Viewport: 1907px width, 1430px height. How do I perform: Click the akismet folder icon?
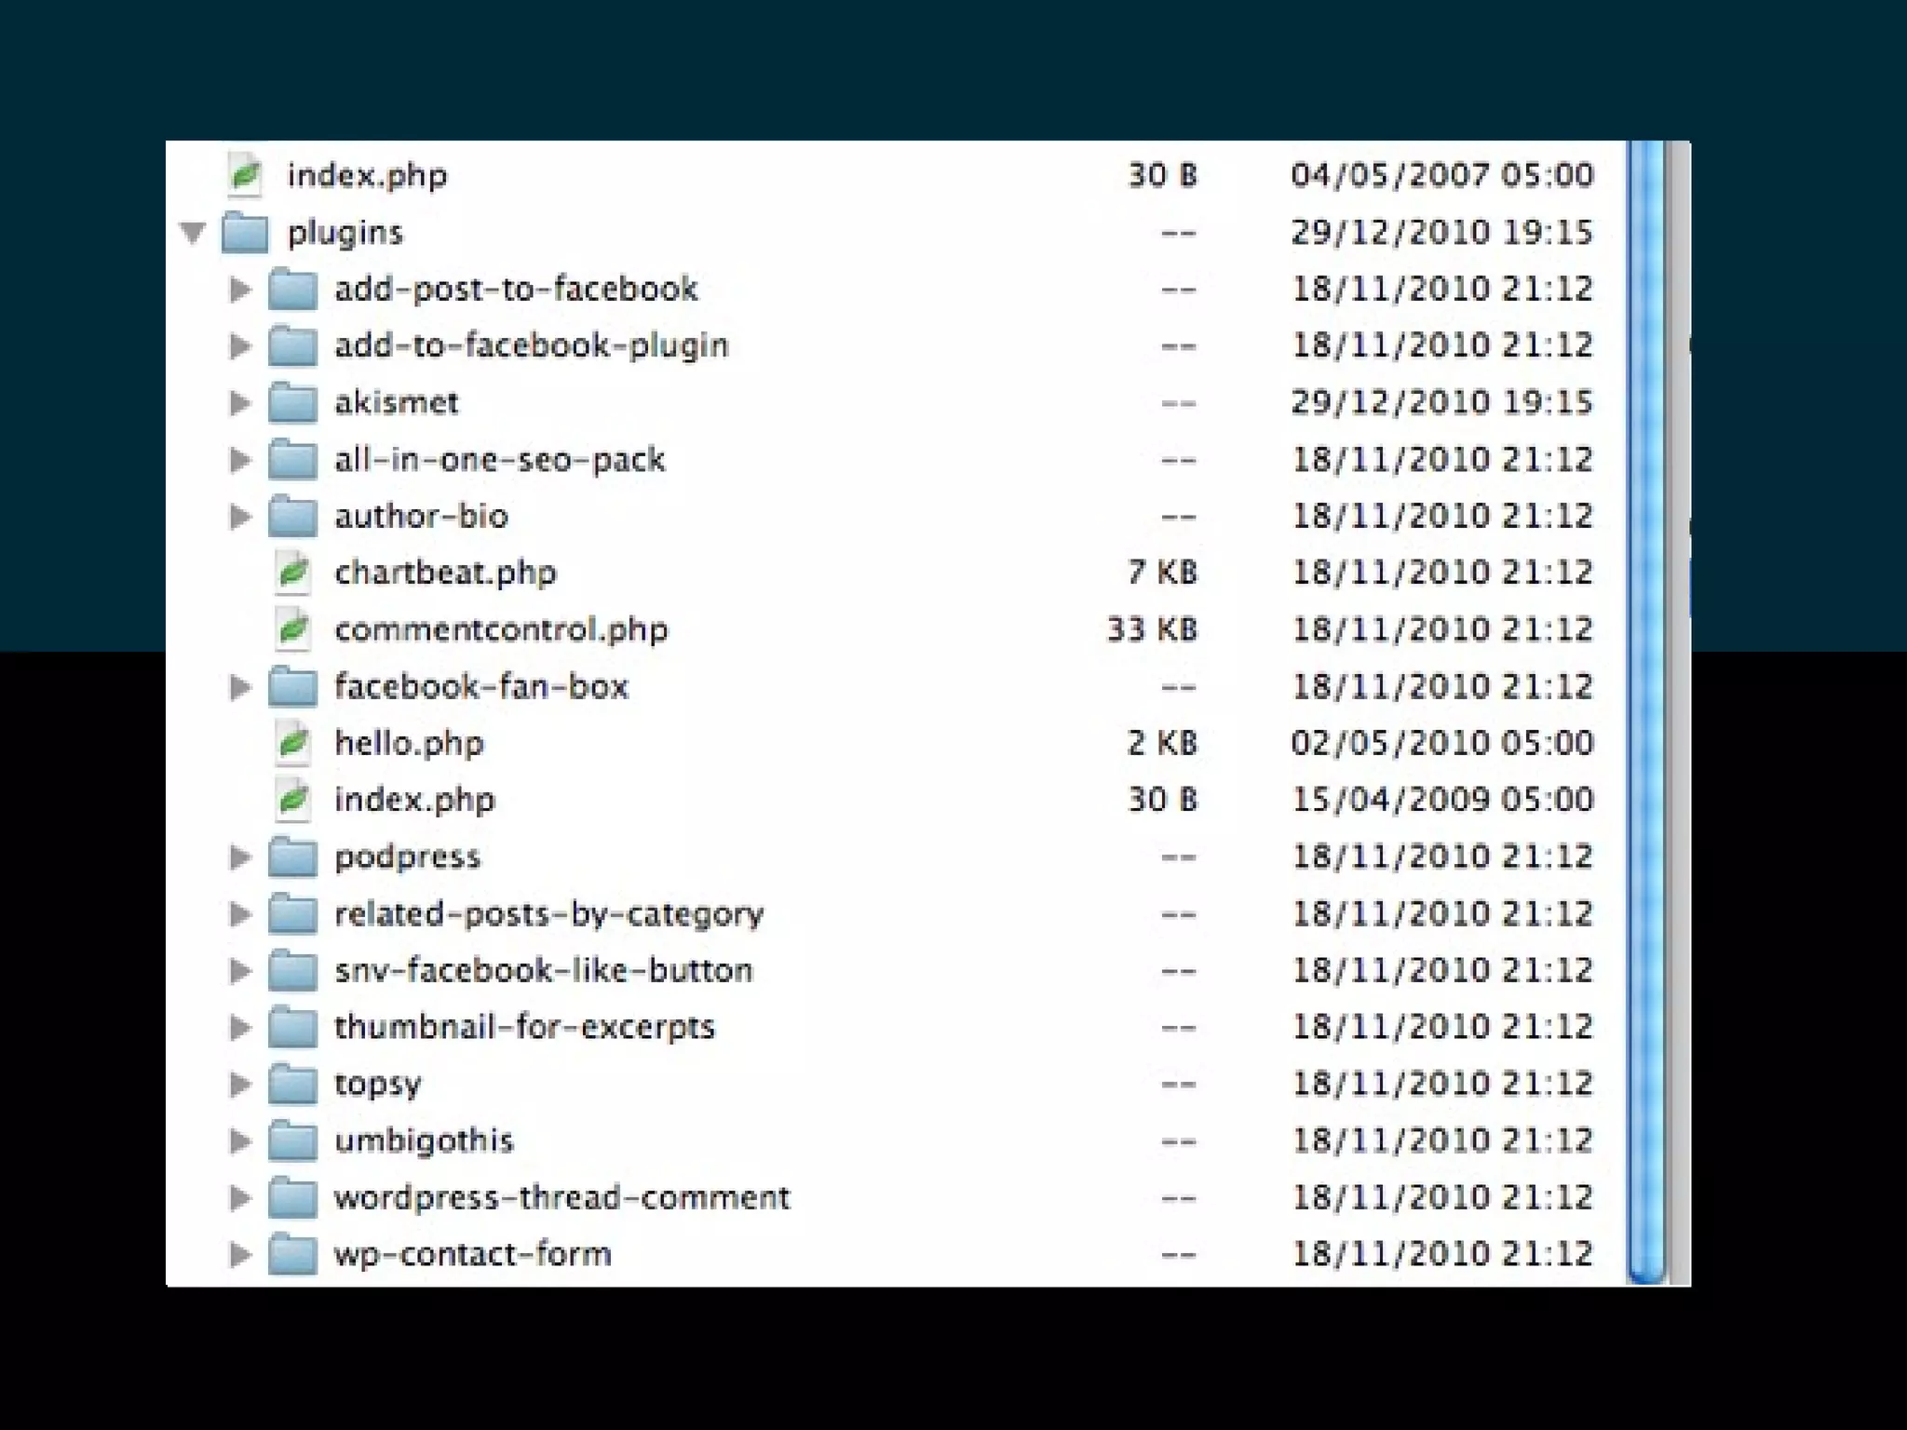pos(292,403)
